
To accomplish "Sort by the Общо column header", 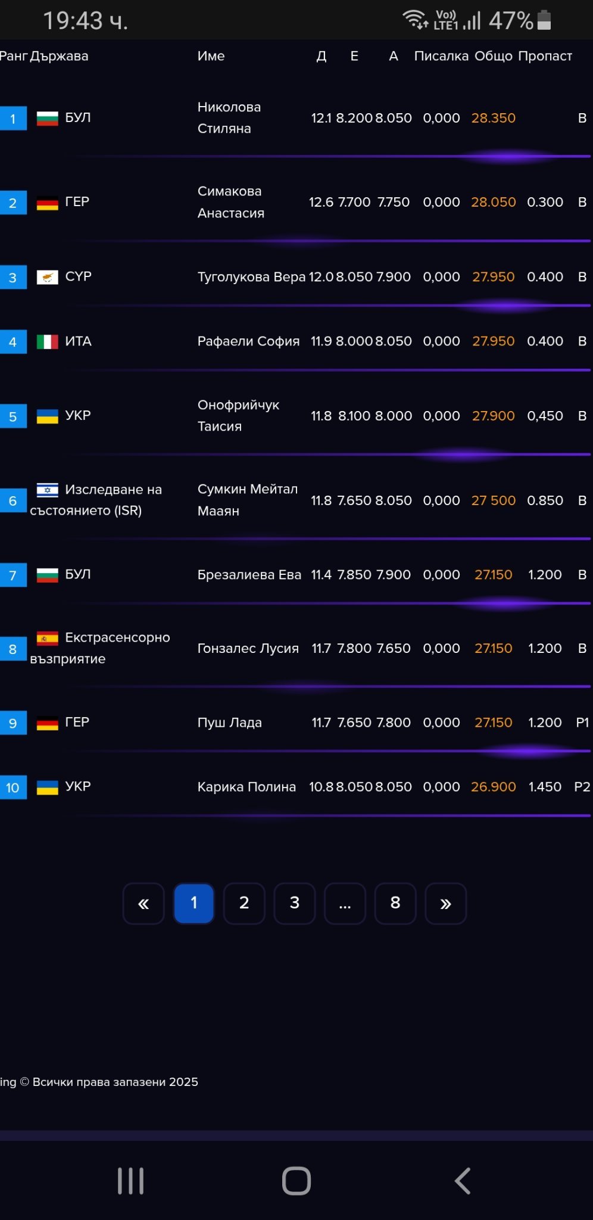I will pos(493,56).
